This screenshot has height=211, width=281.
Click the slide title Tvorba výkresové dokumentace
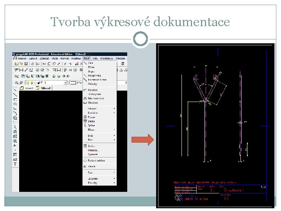(x=140, y=22)
